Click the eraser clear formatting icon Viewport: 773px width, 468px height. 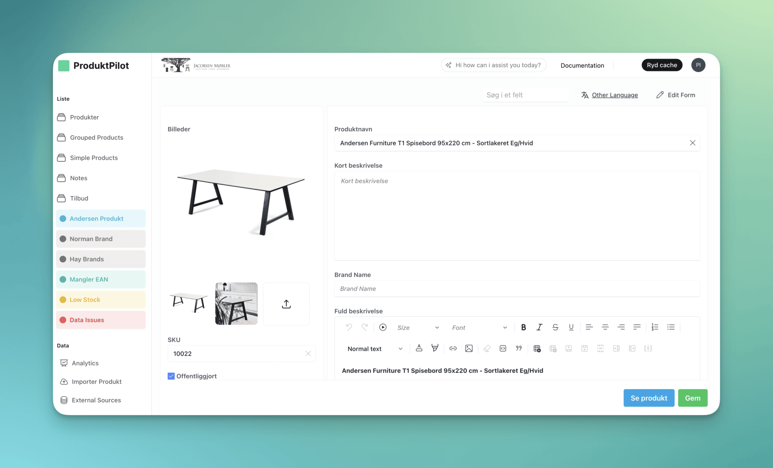487,348
